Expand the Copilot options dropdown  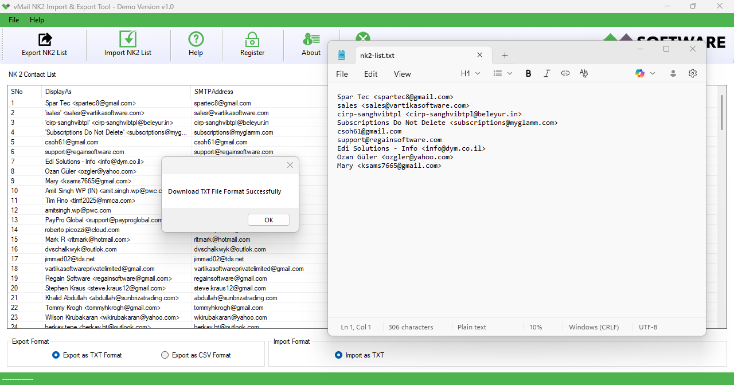[652, 73]
